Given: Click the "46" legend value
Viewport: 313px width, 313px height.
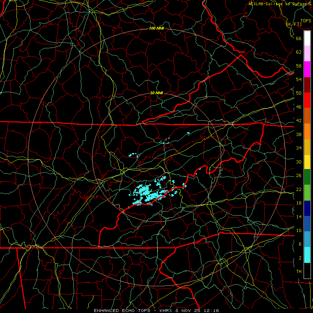Looking at the screenshot, I should pyautogui.click(x=299, y=107).
